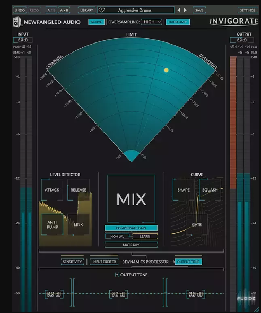Save the current preset
The width and height of the screenshot is (261, 313).
199,10
